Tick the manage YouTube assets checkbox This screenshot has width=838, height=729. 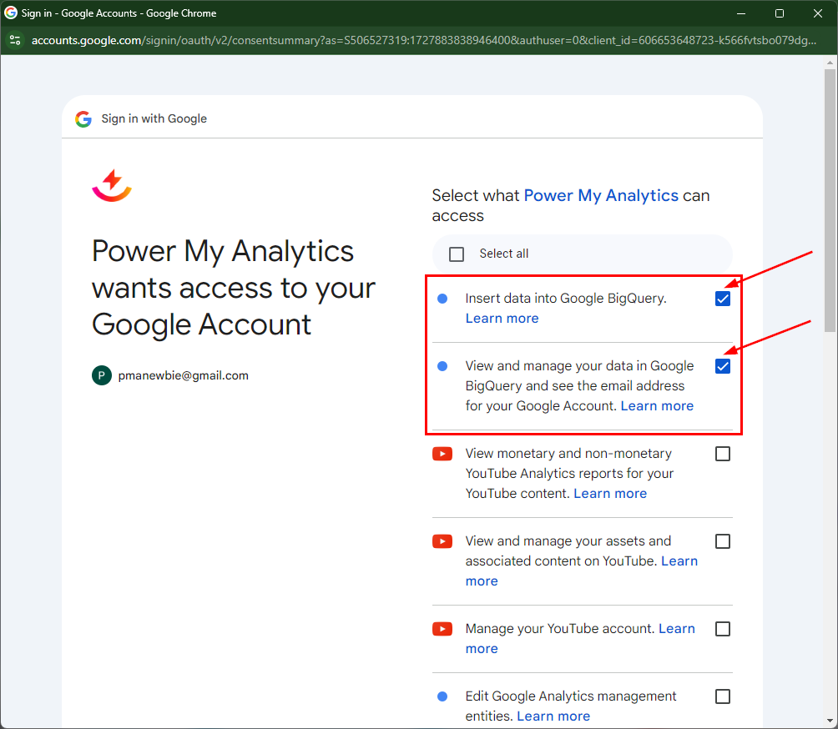[723, 541]
